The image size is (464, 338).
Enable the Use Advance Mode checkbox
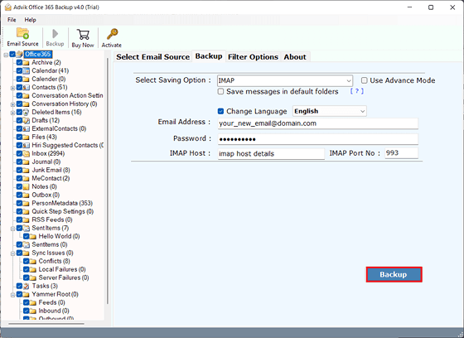tap(365, 80)
